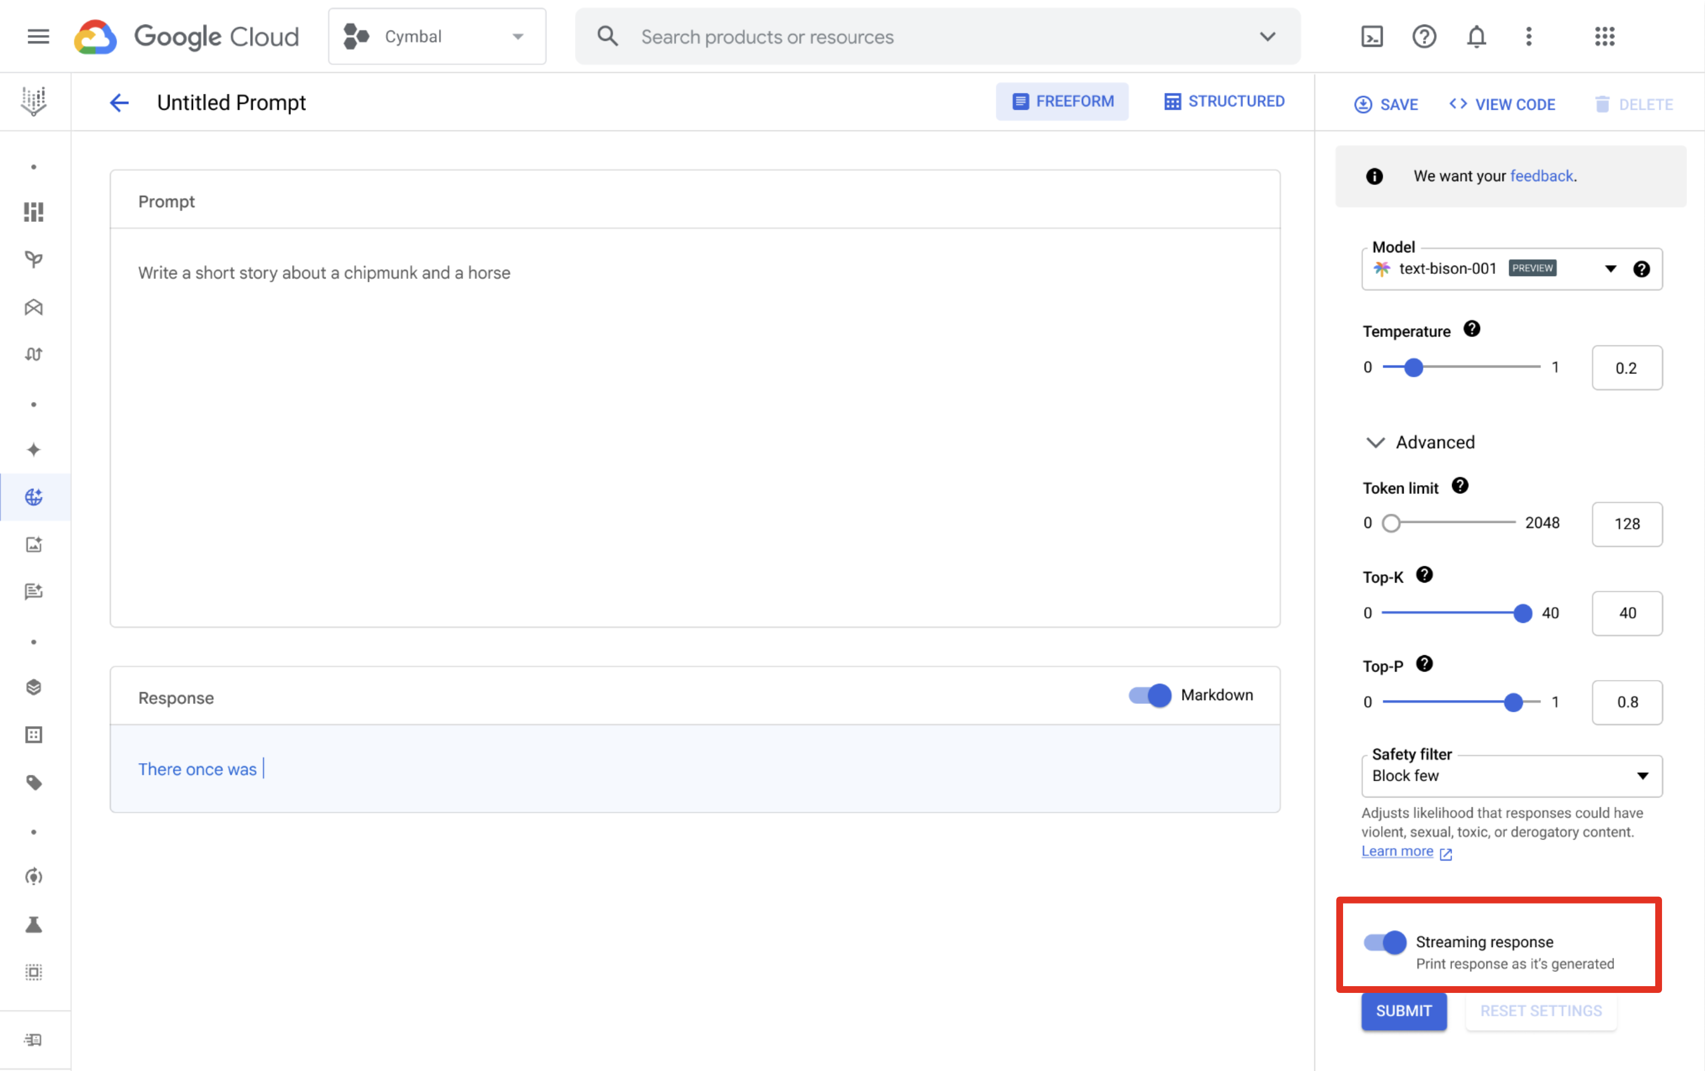Click the Model Registry sidebar icon

33,687
